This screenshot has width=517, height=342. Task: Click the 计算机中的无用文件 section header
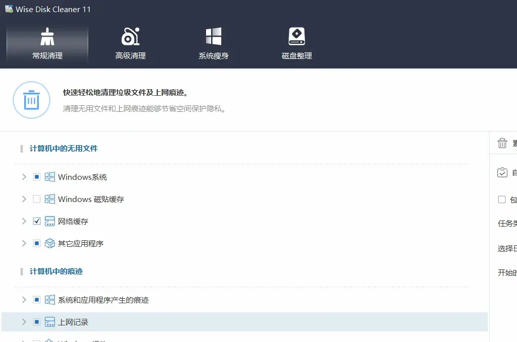tap(63, 149)
